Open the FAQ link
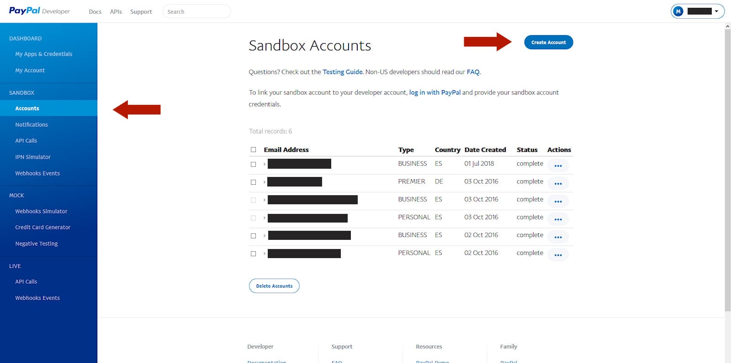 click(473, 72)
